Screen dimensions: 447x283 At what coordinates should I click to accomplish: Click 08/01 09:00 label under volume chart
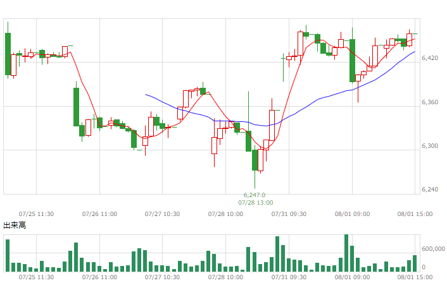coord(352,277)
